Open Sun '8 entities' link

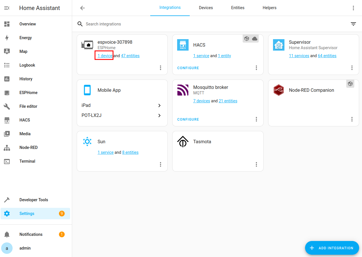pyautogui.click(x=130, y=152)
